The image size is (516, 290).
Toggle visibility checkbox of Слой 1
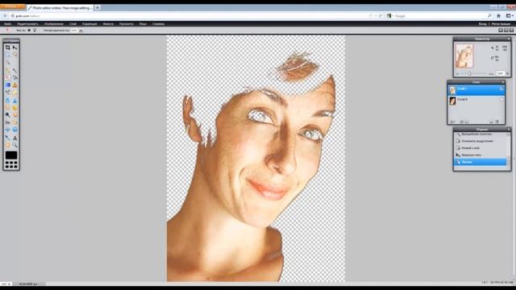[x=501, y=89]
